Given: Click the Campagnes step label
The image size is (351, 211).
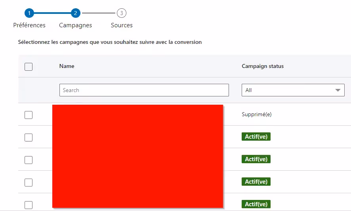Looking at the screenshot, I should pyautogui.click(x=75, y=25).
